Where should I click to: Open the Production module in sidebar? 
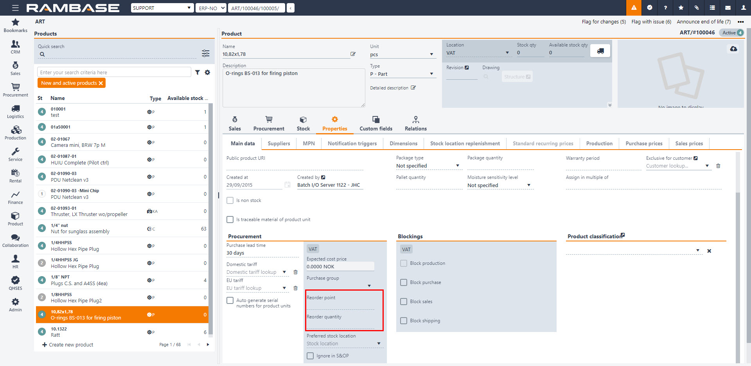15,133
